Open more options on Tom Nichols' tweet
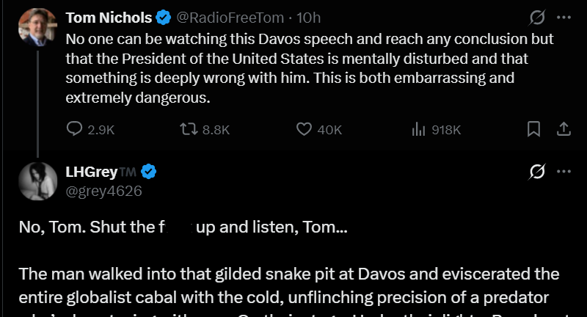The image size is (587, 317). click(x=564, y=17)
